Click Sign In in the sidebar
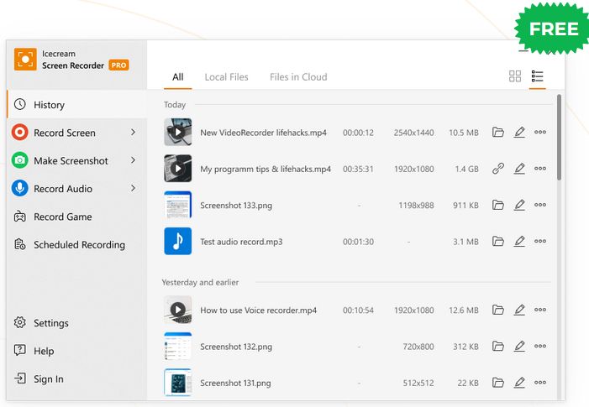 point(48,379)
